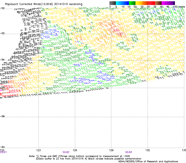Click the legend tick label '10'
This screenshot has height=163, width=186.
point(123,7)
